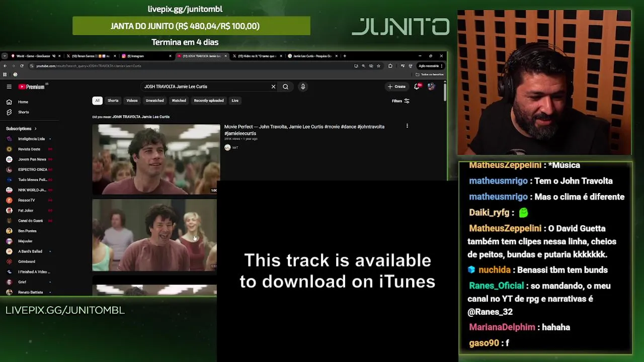Open the Chrome apps grid shortcut

5,74
